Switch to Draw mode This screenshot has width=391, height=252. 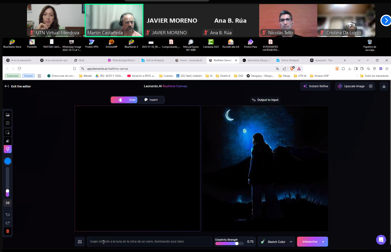point(124,100)
